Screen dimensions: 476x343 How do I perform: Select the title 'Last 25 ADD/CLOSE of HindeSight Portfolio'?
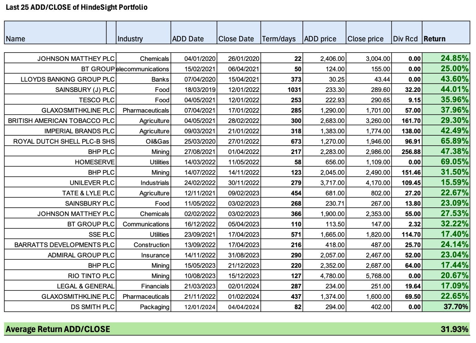click(x=76, y=7)
